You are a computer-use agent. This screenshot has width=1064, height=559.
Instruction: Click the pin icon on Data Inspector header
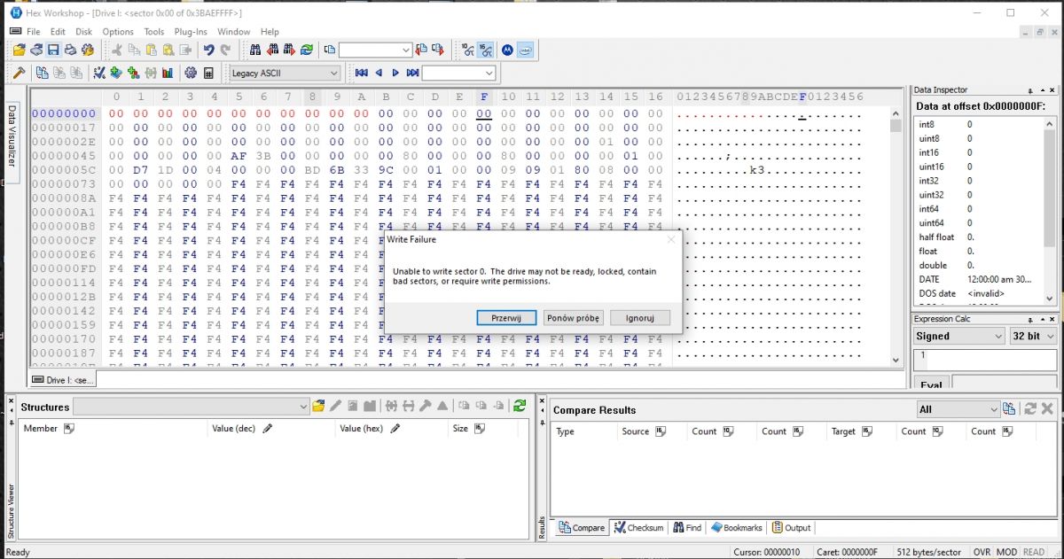[x=1029, y=90]
